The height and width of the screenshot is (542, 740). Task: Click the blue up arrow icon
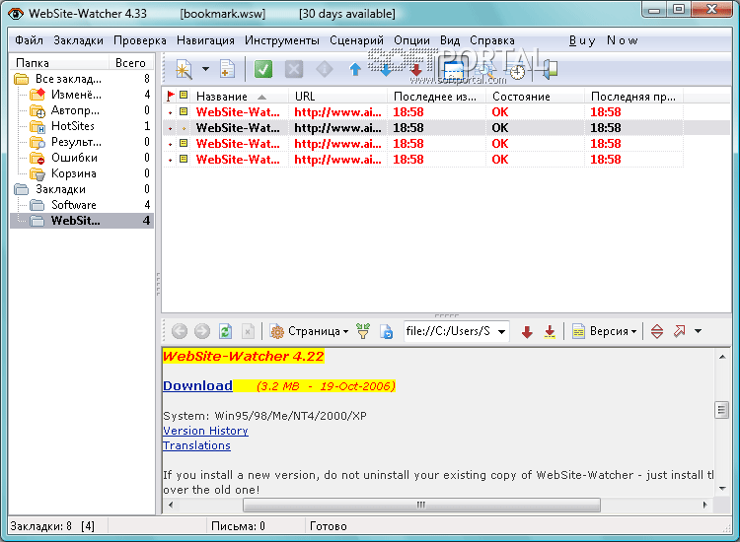coord(355,70)
